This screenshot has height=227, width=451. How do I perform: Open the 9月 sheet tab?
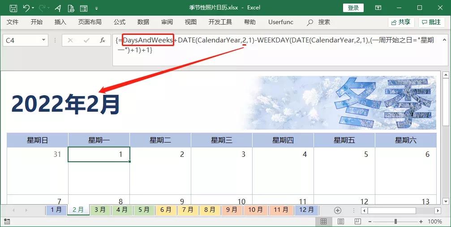232,210
